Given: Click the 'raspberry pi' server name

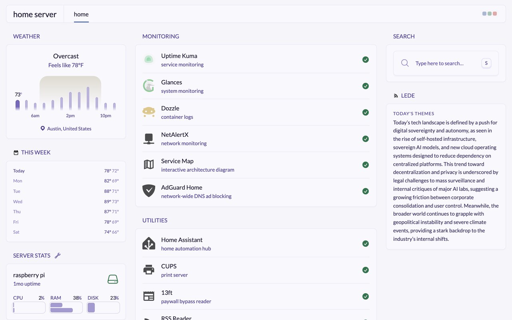Looking at the screenshot, I should [29, 275].
